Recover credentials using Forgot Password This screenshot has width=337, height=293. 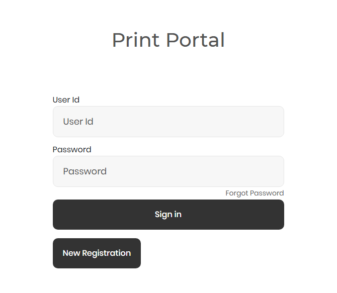pyautogui.click(x=255, y=193)
